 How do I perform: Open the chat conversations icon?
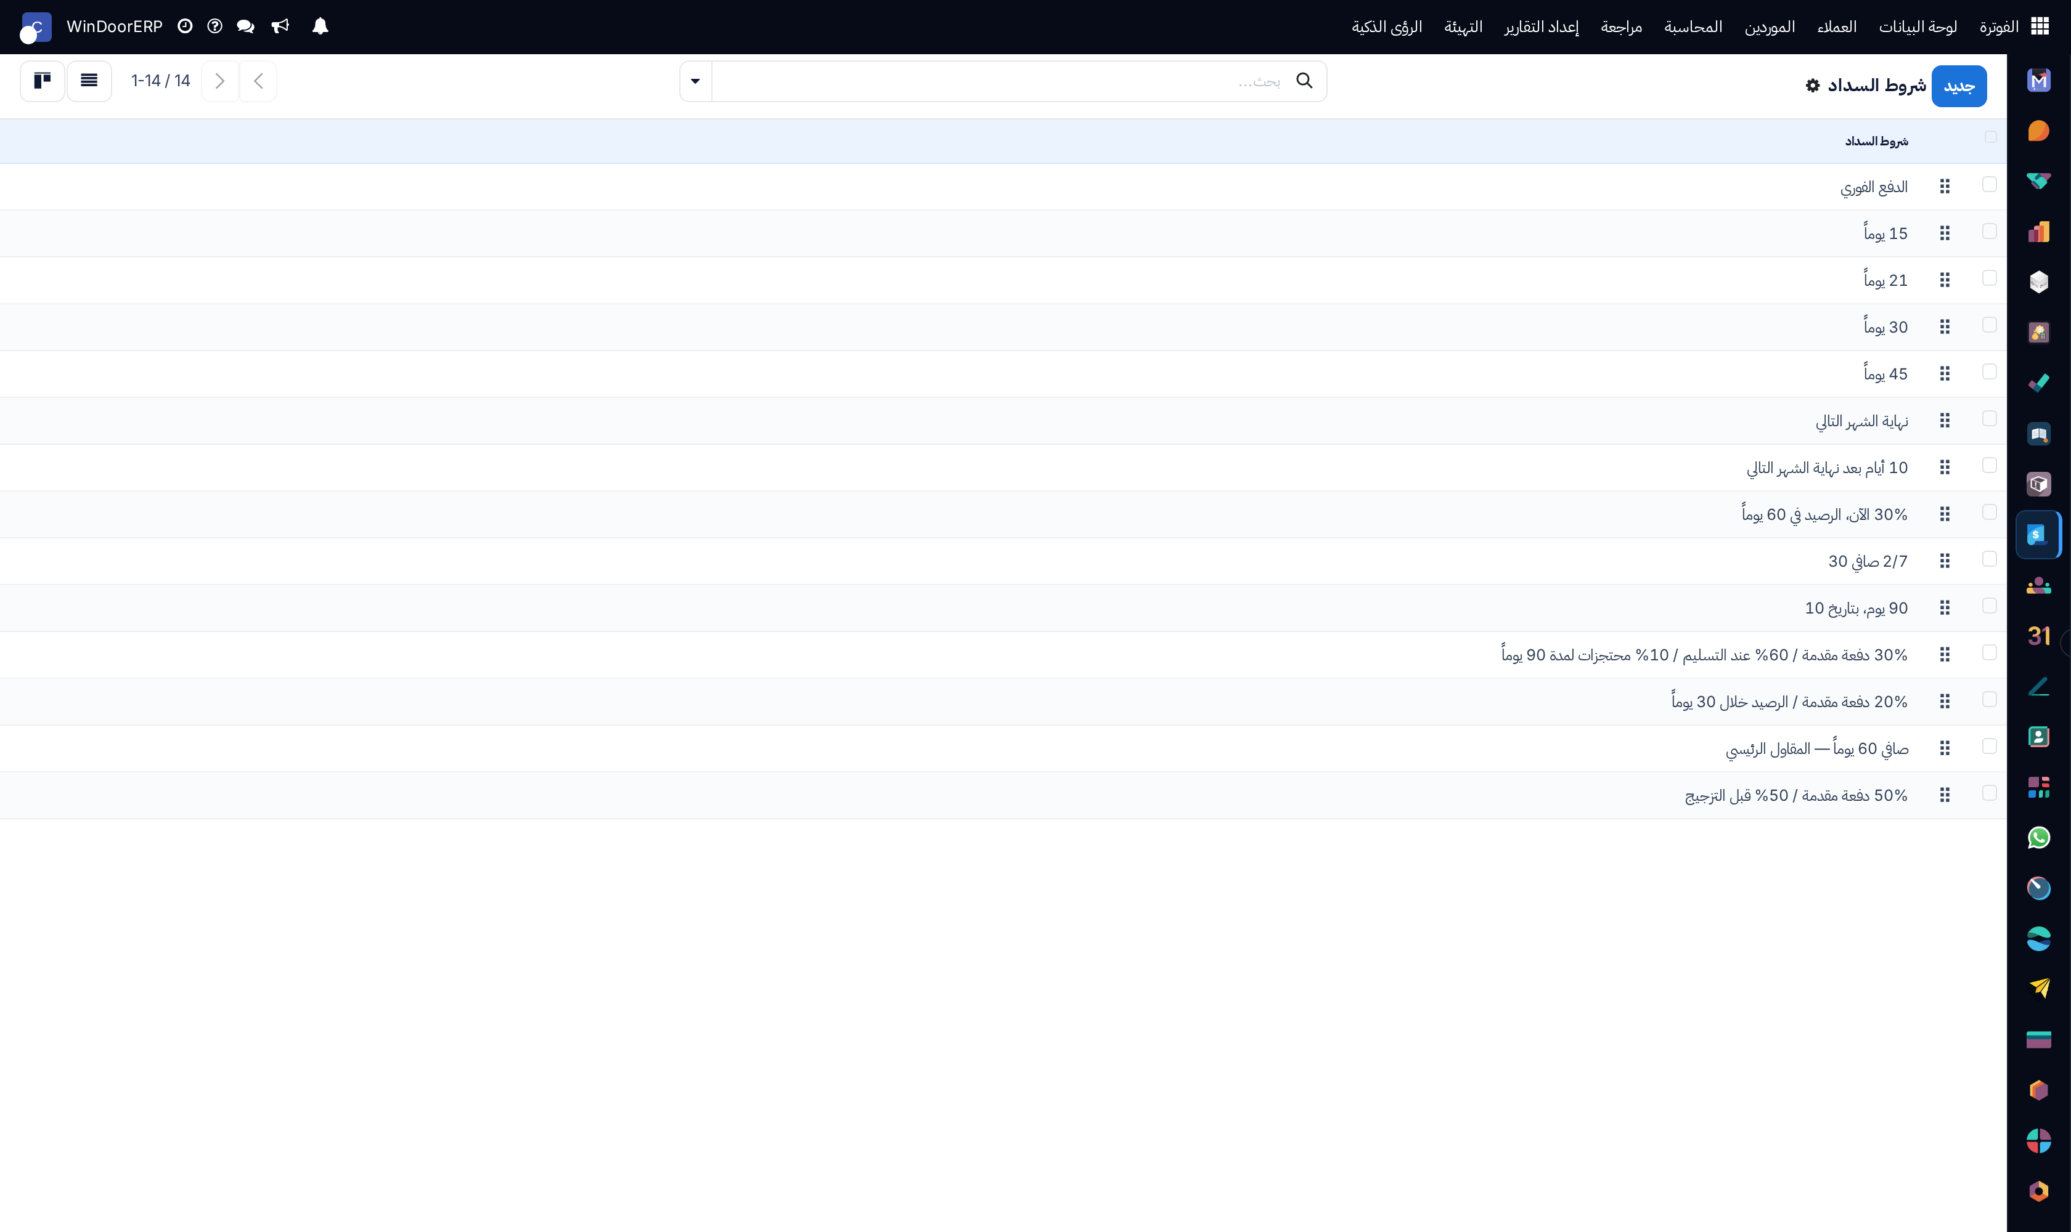pyautogui.click(x=245, y=26)
